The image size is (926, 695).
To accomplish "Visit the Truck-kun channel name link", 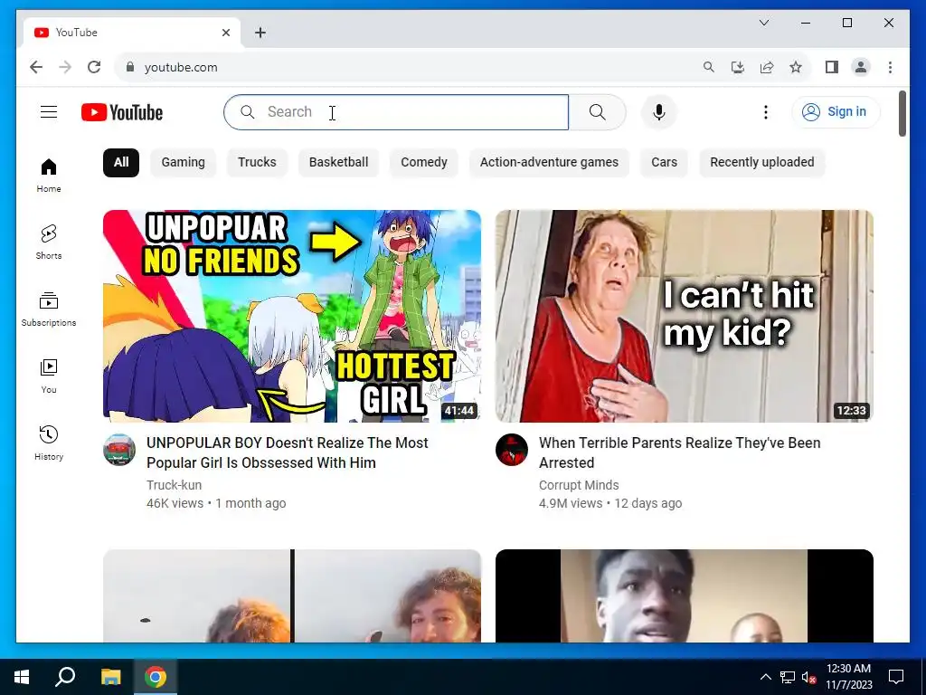I will point(175,485).
